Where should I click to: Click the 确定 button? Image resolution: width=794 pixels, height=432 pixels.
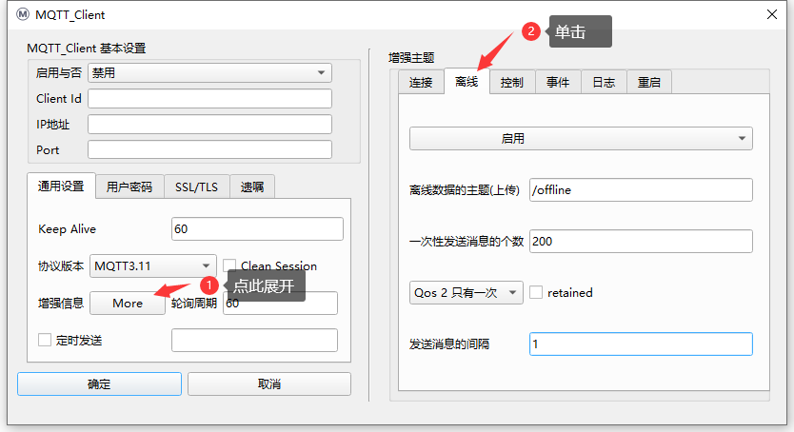point(99,383)
